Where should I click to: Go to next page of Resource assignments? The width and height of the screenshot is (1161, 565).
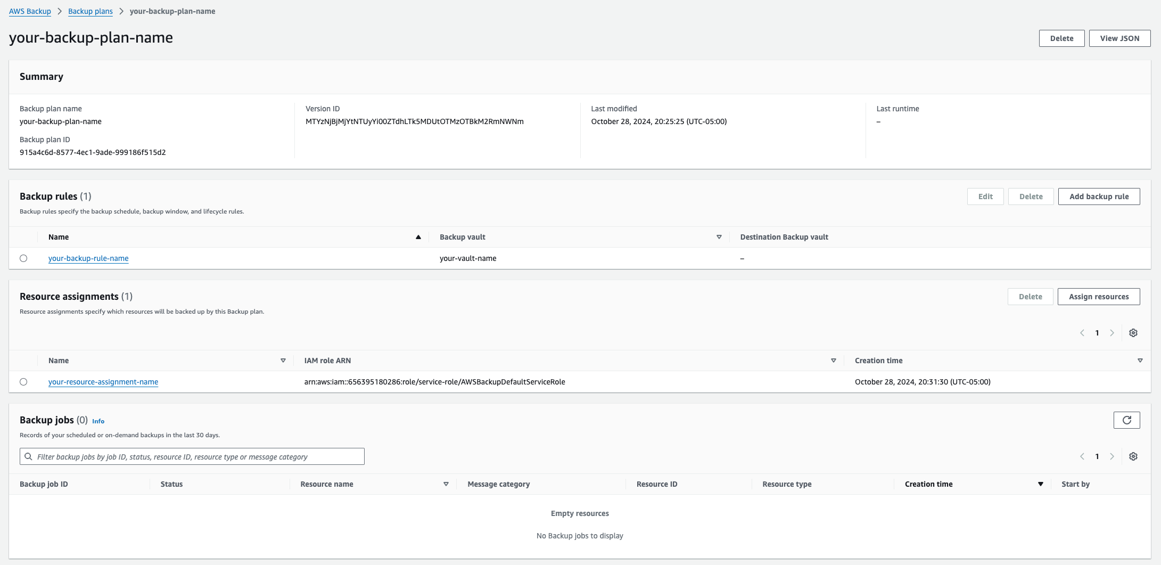click(x=1112, y=333)
